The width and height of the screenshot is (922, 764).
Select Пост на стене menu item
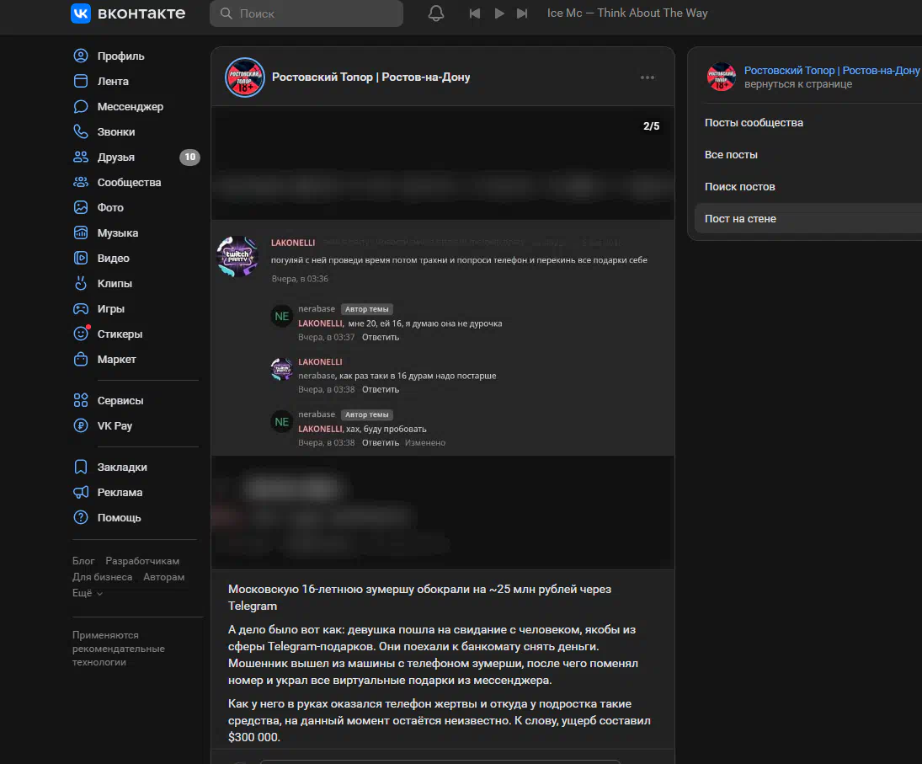[808, 219]
